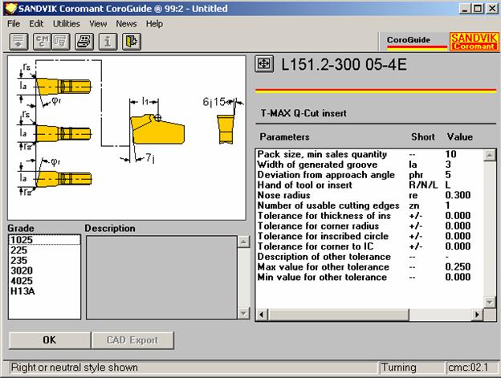Open the News menu

pyautogui.click(x=126, y=23)
